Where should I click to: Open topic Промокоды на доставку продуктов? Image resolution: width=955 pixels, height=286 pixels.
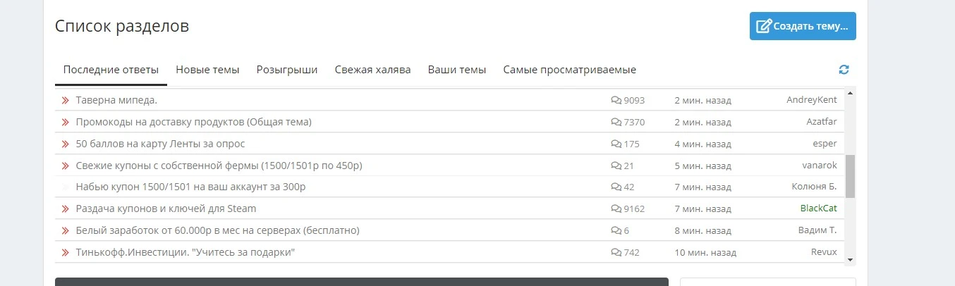pyautogui.click(x=194, y=122)
